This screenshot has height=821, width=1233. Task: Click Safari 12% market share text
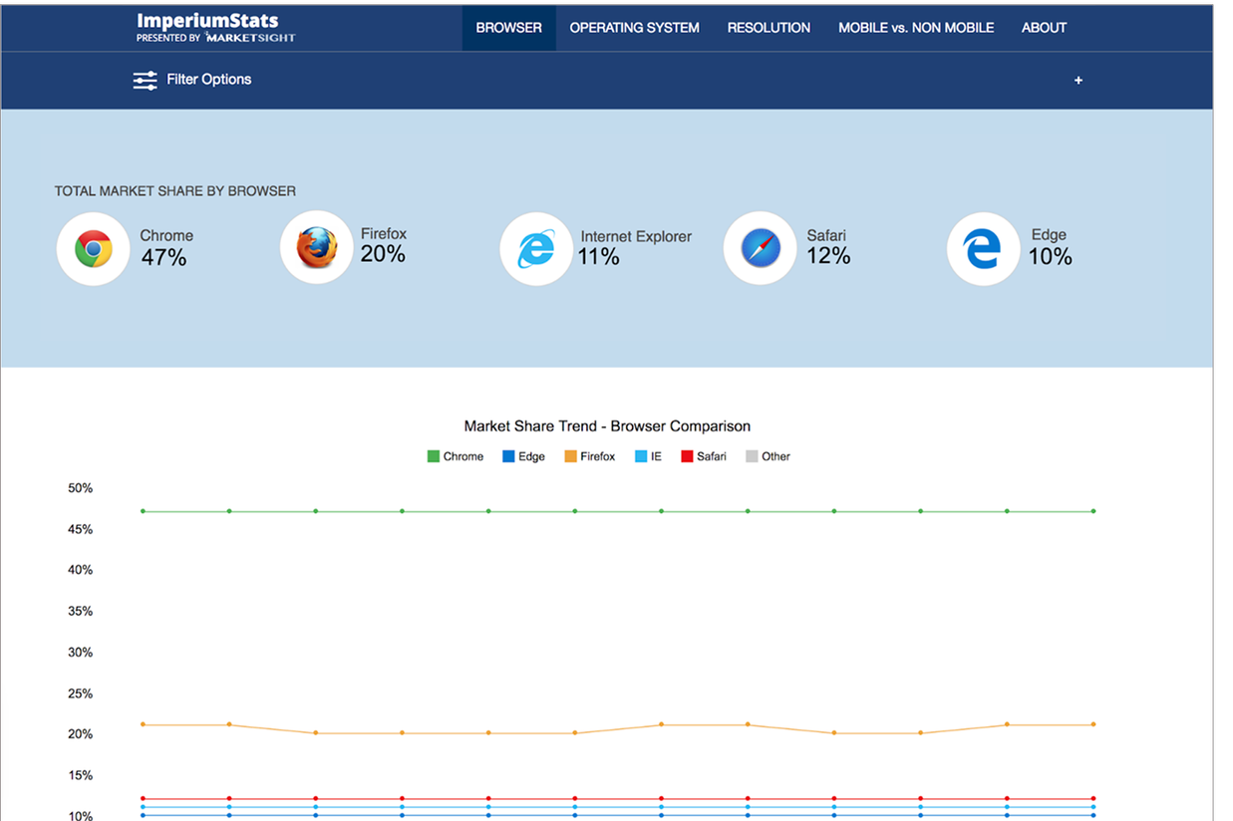pos(829,247)
